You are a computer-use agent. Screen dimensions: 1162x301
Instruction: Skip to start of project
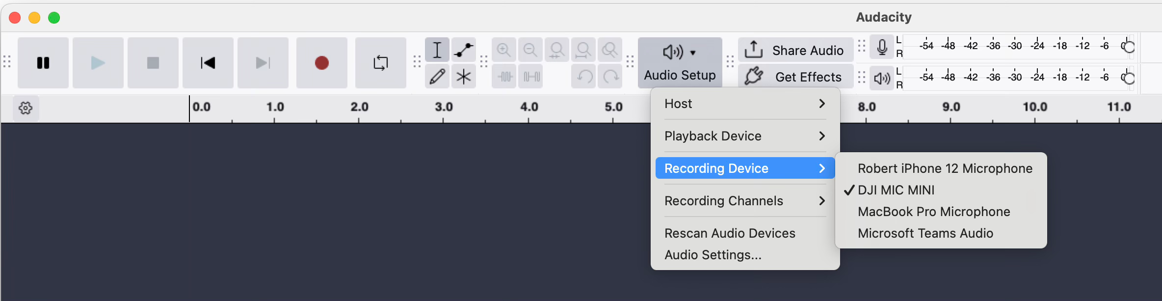tap(208, 63)
